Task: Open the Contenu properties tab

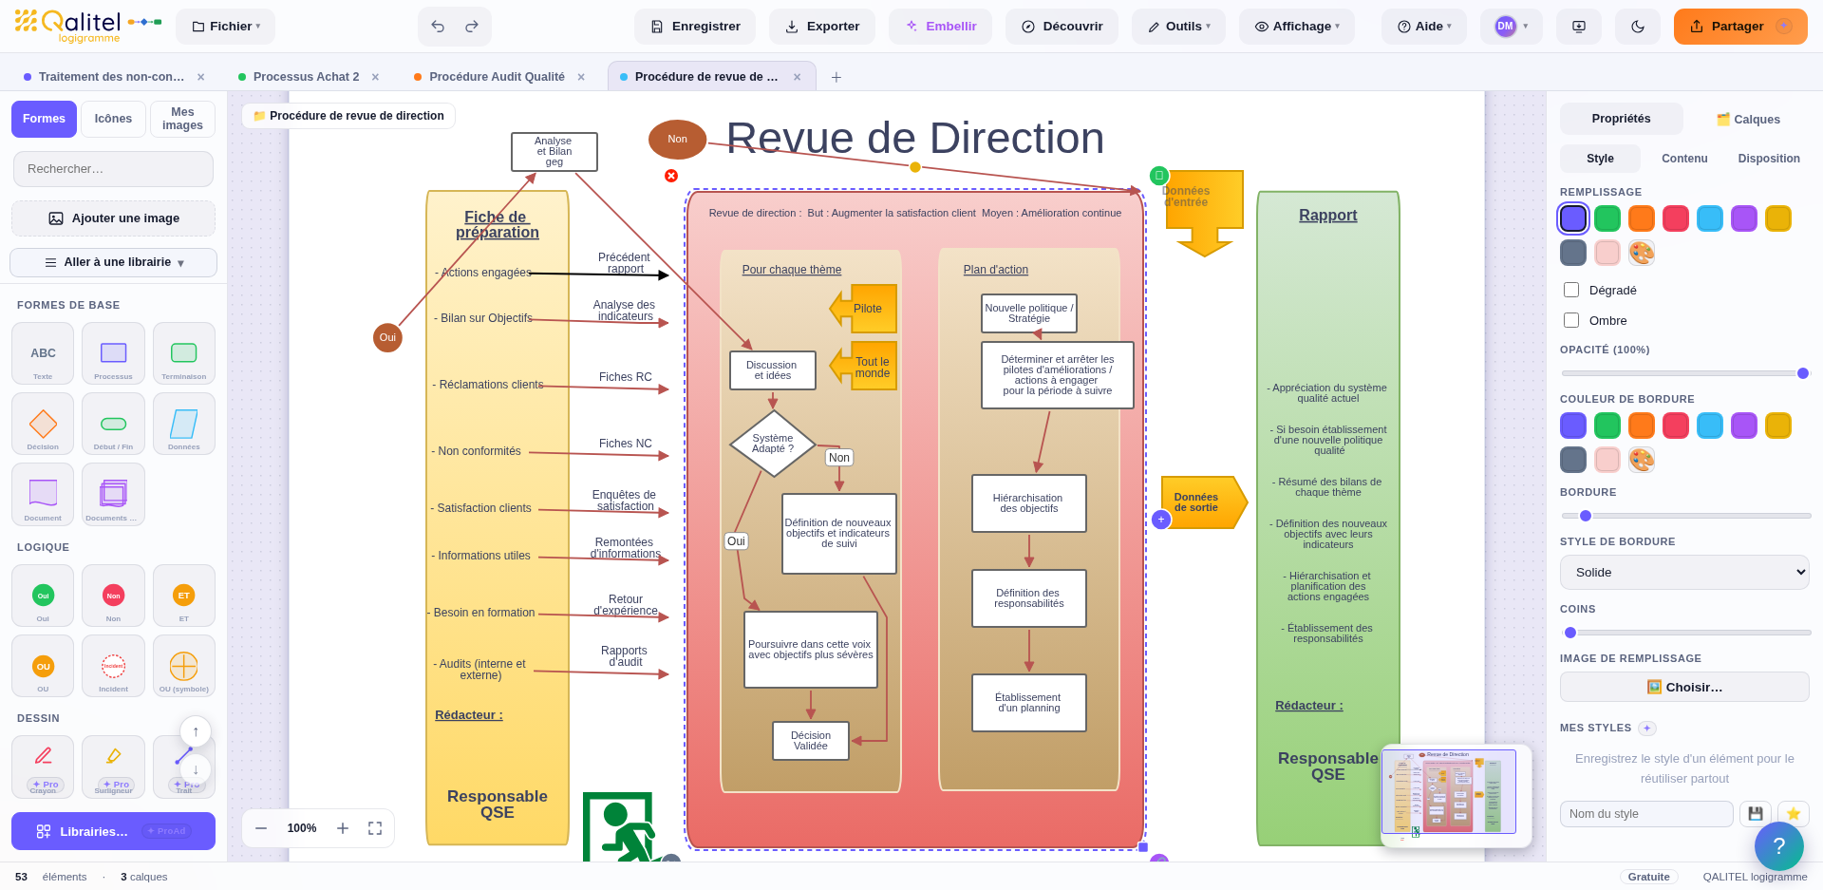Action: click(x=1684, y=159)
